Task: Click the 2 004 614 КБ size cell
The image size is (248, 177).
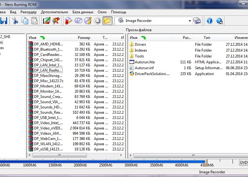Action: (x=80, y=128)
